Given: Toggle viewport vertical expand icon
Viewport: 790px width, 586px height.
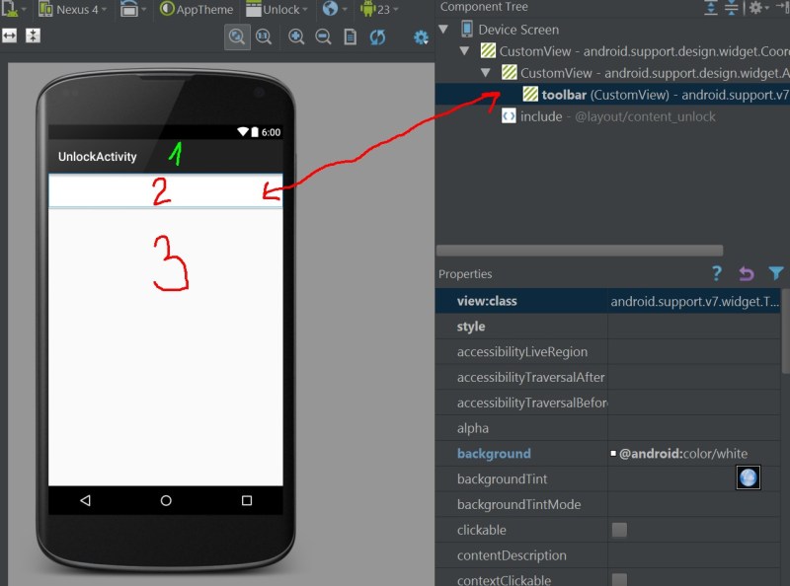Looking at the screenshot, I should [x=33, y=36].
